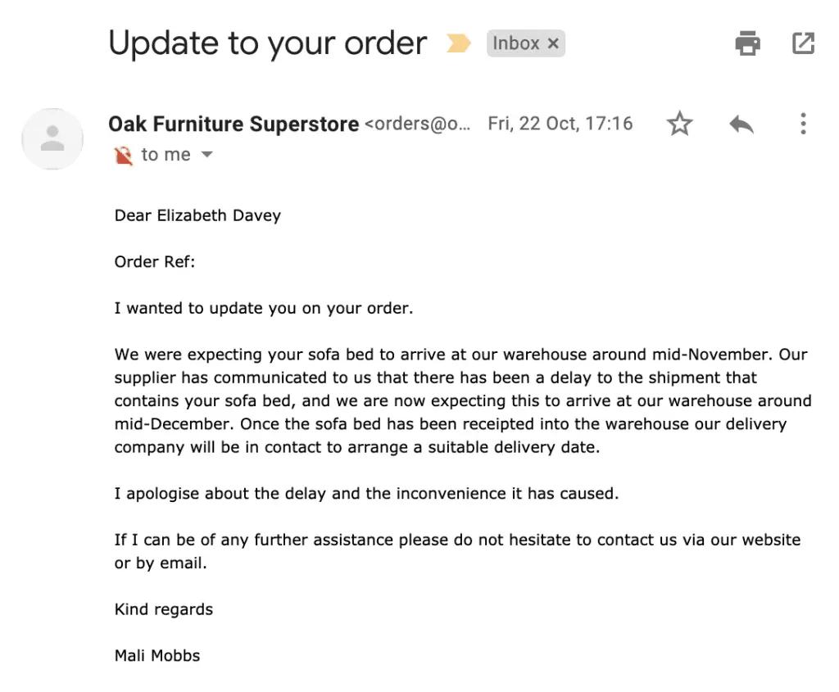839x692 pixels.
Task: Open the show details dropdown arrow
Action: tap(207, 154)
